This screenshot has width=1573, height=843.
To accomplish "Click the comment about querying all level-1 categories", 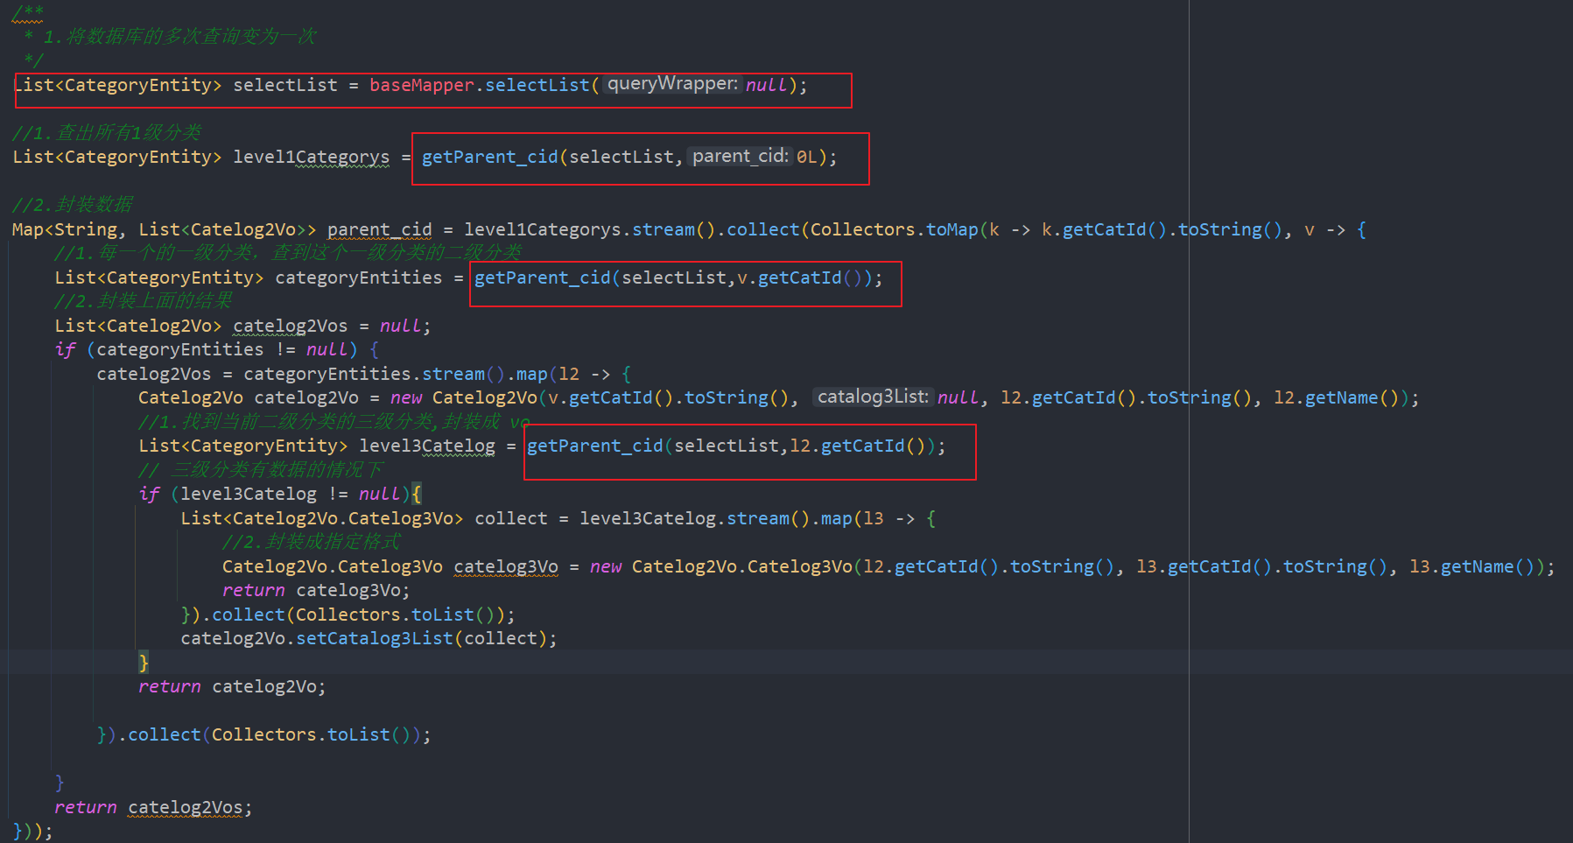I will point(107,132).
